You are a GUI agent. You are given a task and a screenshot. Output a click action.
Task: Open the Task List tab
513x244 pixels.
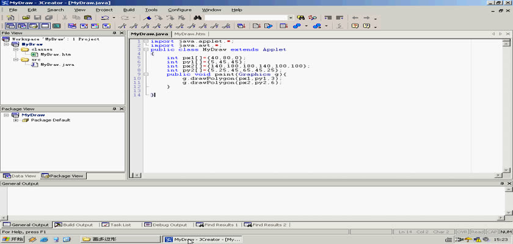tap(117, 224)
